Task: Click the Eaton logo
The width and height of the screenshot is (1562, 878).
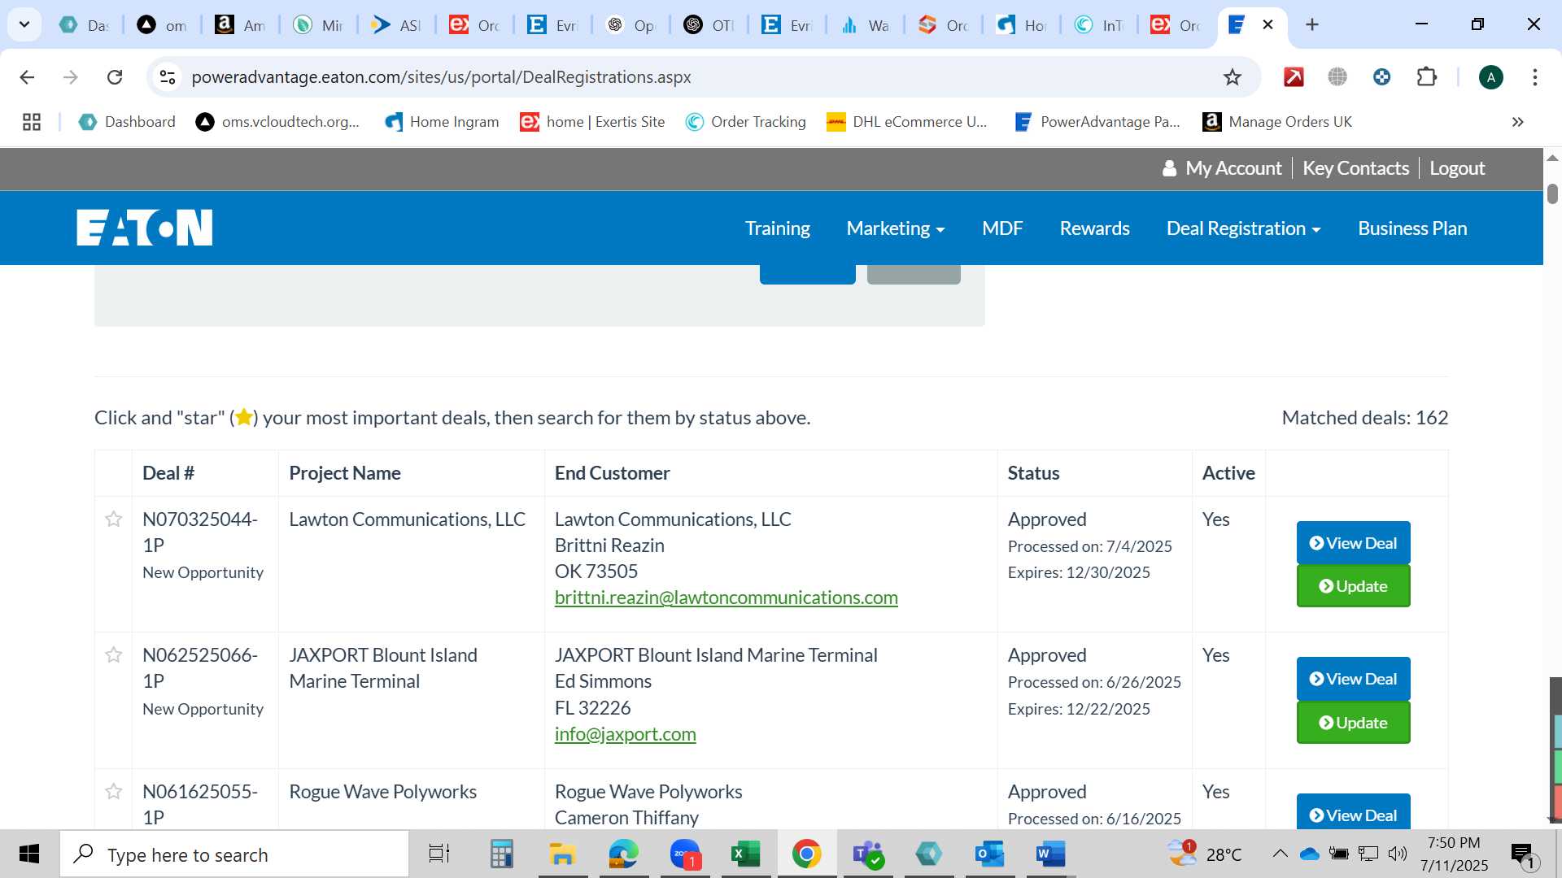Action: [x=145, y=228]
